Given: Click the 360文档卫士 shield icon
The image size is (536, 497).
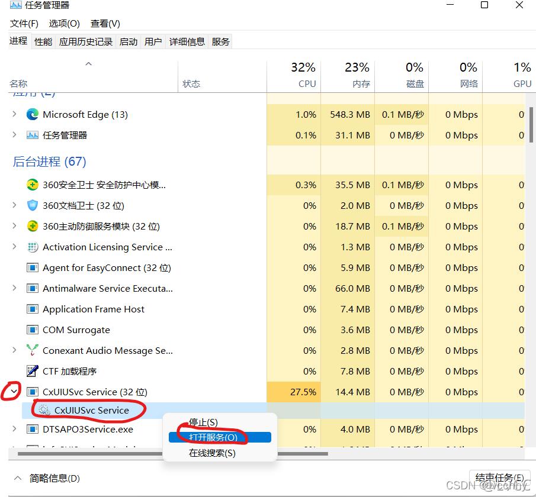Looking at the screenshot, I should click(33, 206).
